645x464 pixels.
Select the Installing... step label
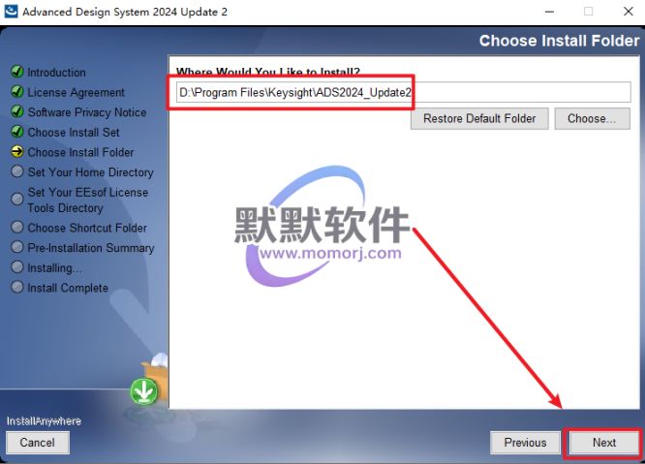point(54,267)
